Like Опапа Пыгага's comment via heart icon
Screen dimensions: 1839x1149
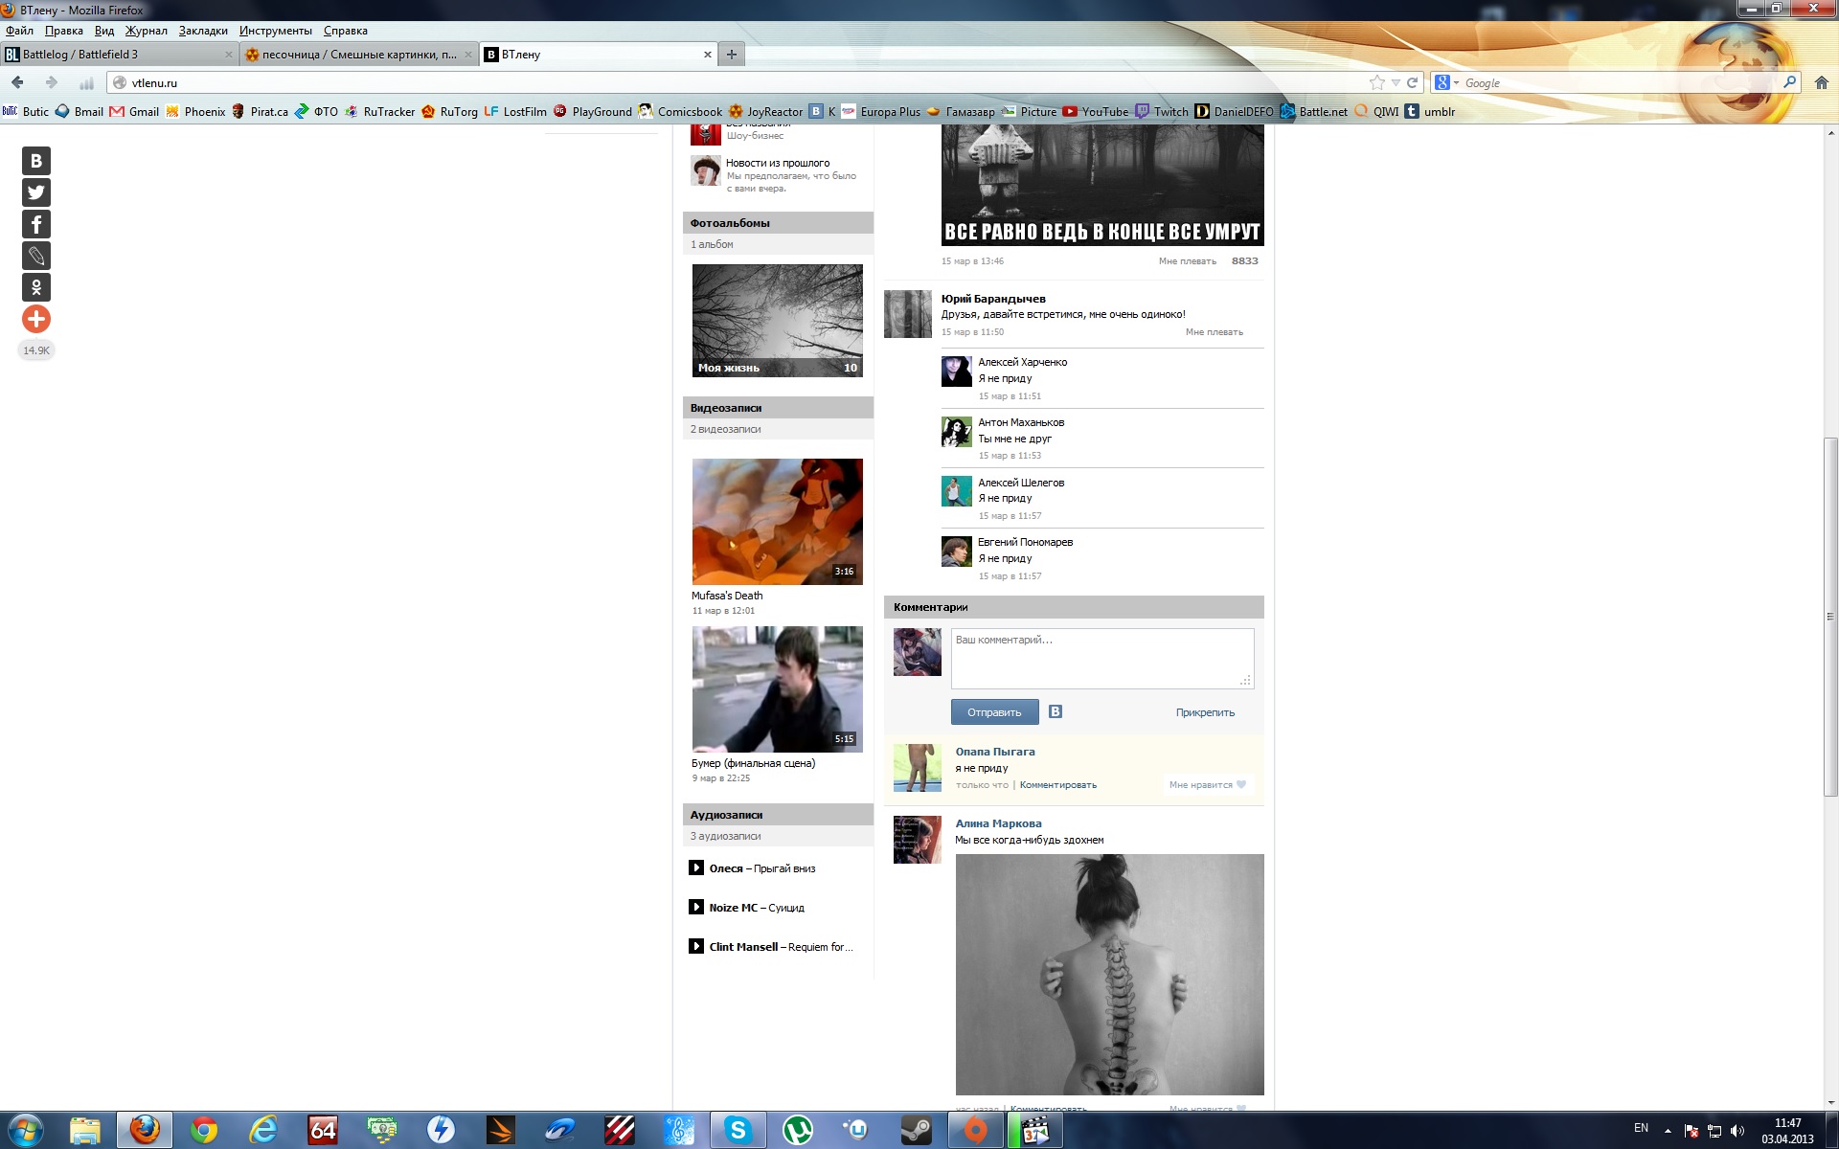click(x=1241, y=784)
